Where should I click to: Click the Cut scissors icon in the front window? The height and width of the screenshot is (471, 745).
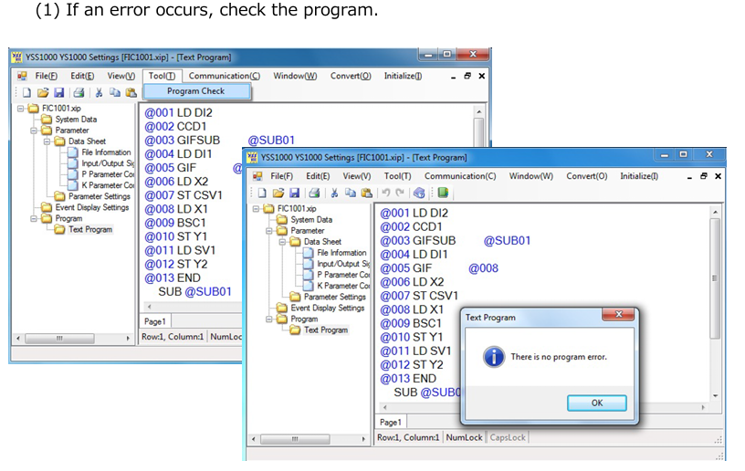click(x=334, y=193)
